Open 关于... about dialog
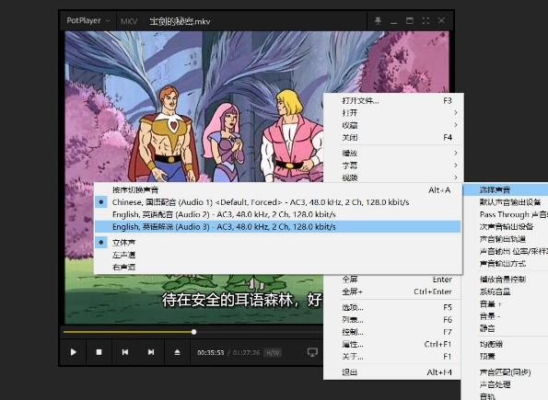 393,357
